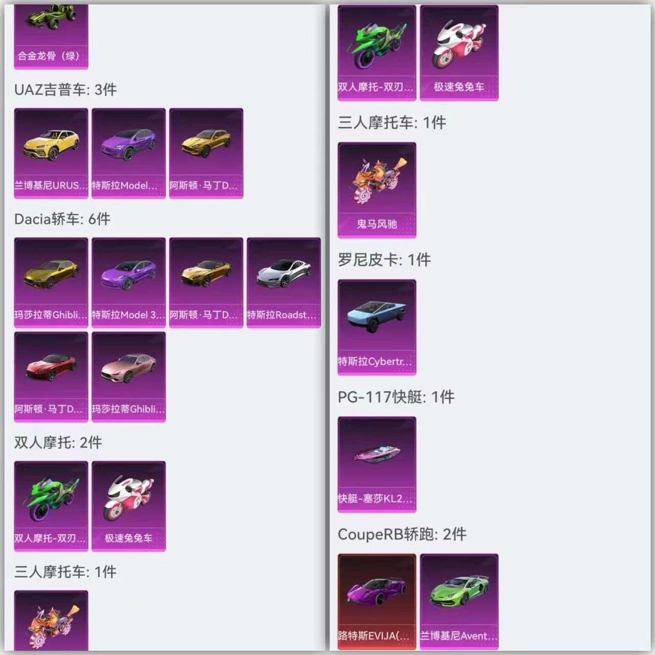Screen dimensions: 655x655
Task: Click the silver 特斯拉Roadster skin card
Action: tap(284, 282)
